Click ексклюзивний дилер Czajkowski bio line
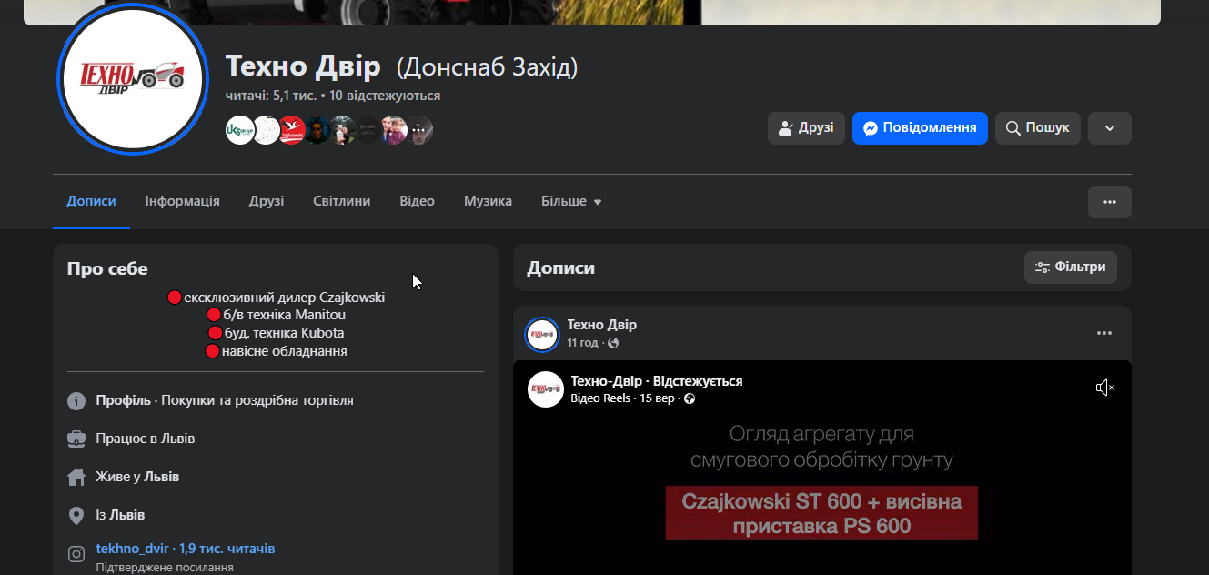Screen dimensions: 1209x575 (276, 298)
